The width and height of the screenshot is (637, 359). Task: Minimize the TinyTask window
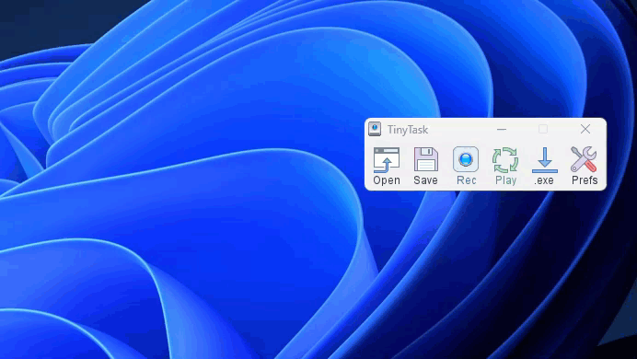pos(502,129)
